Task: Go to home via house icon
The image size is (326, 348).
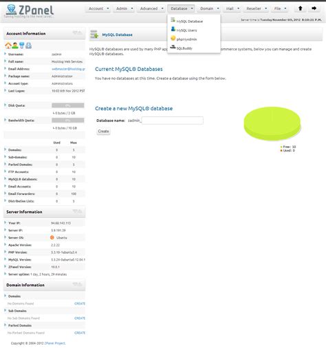Action: 8,45
